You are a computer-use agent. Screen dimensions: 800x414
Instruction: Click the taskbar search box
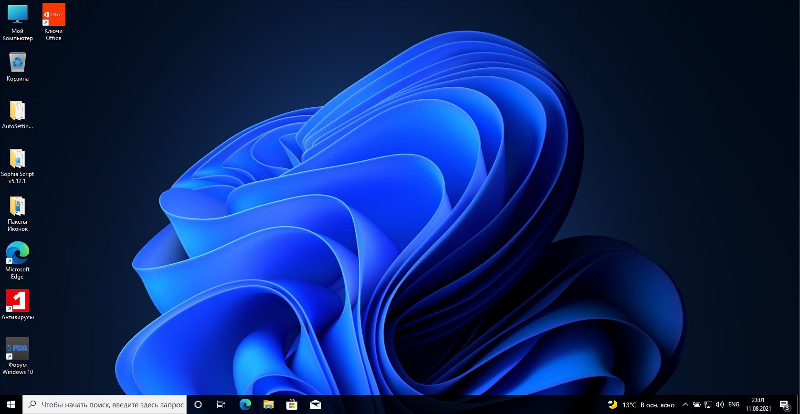click(105, 404)
